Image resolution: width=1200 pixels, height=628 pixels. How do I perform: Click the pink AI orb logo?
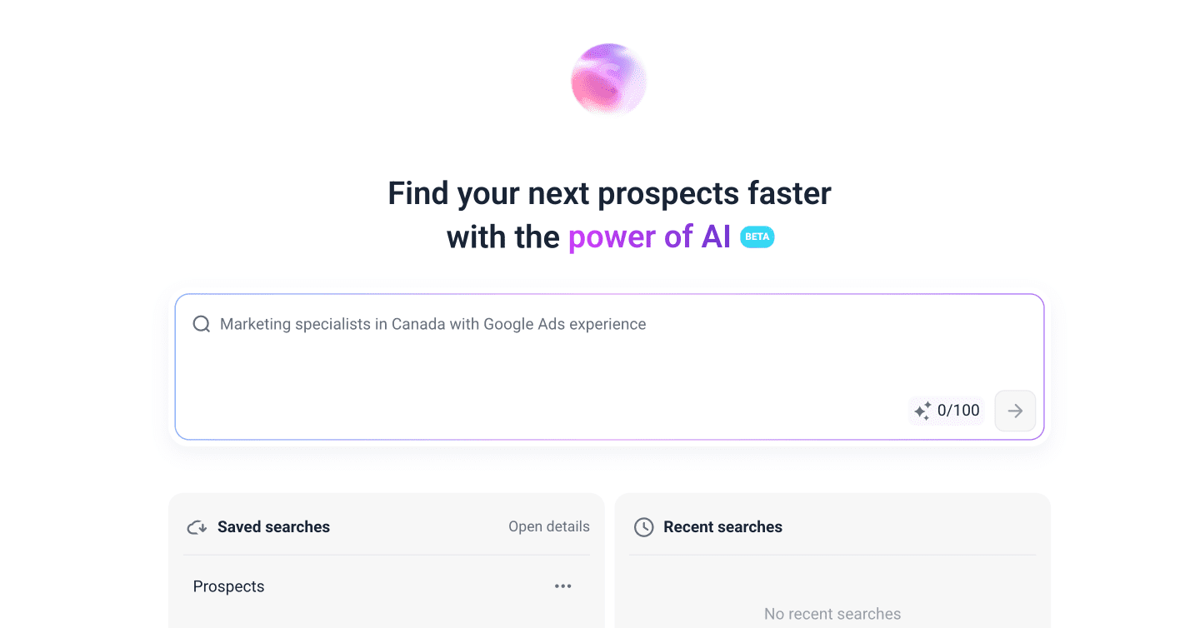pos(609,80)
